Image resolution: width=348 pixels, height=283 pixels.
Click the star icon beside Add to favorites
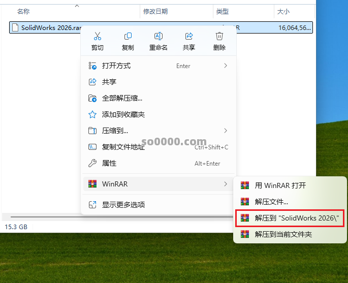click(92, 114)
